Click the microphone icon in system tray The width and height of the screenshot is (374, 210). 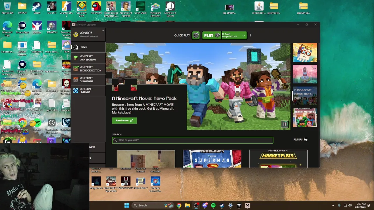pyautogui.click(x=339, y=205)
